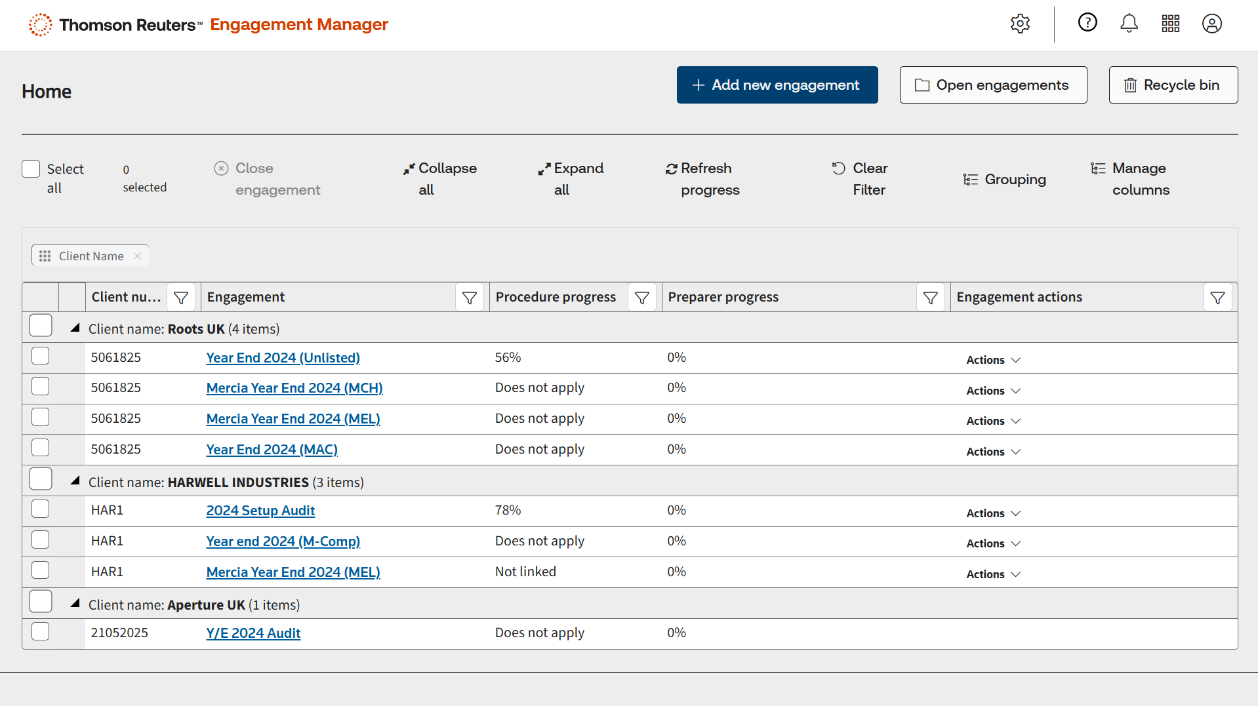
Task: Open Procedure progress column filter
Action: pos(642,298)
